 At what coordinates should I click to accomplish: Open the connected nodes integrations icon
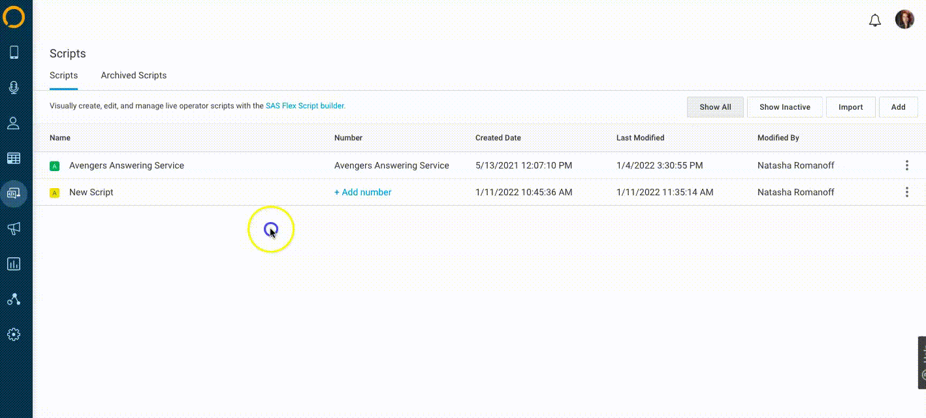click(x=14, y=299)
